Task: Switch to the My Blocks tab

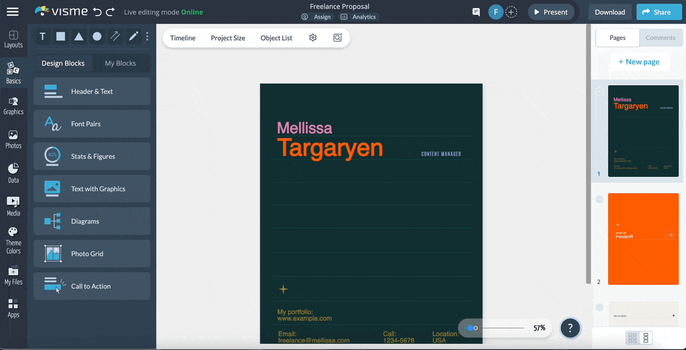Action: (120, 63)
